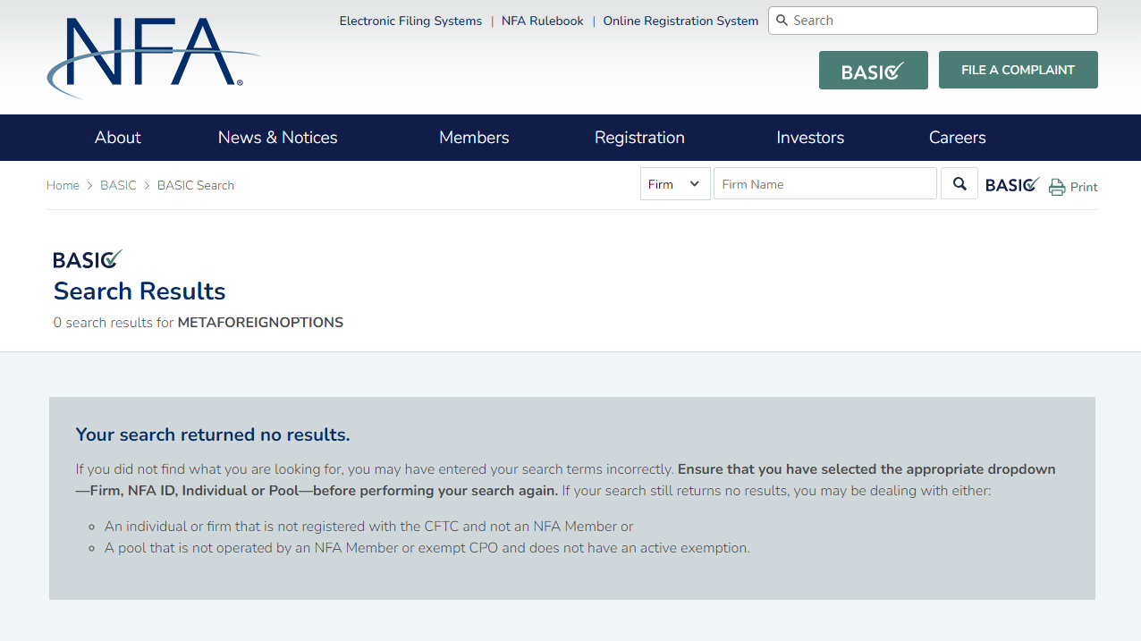Click the bullet about unregistered individual or firm
1141x641 pixels.
(368, 527)
